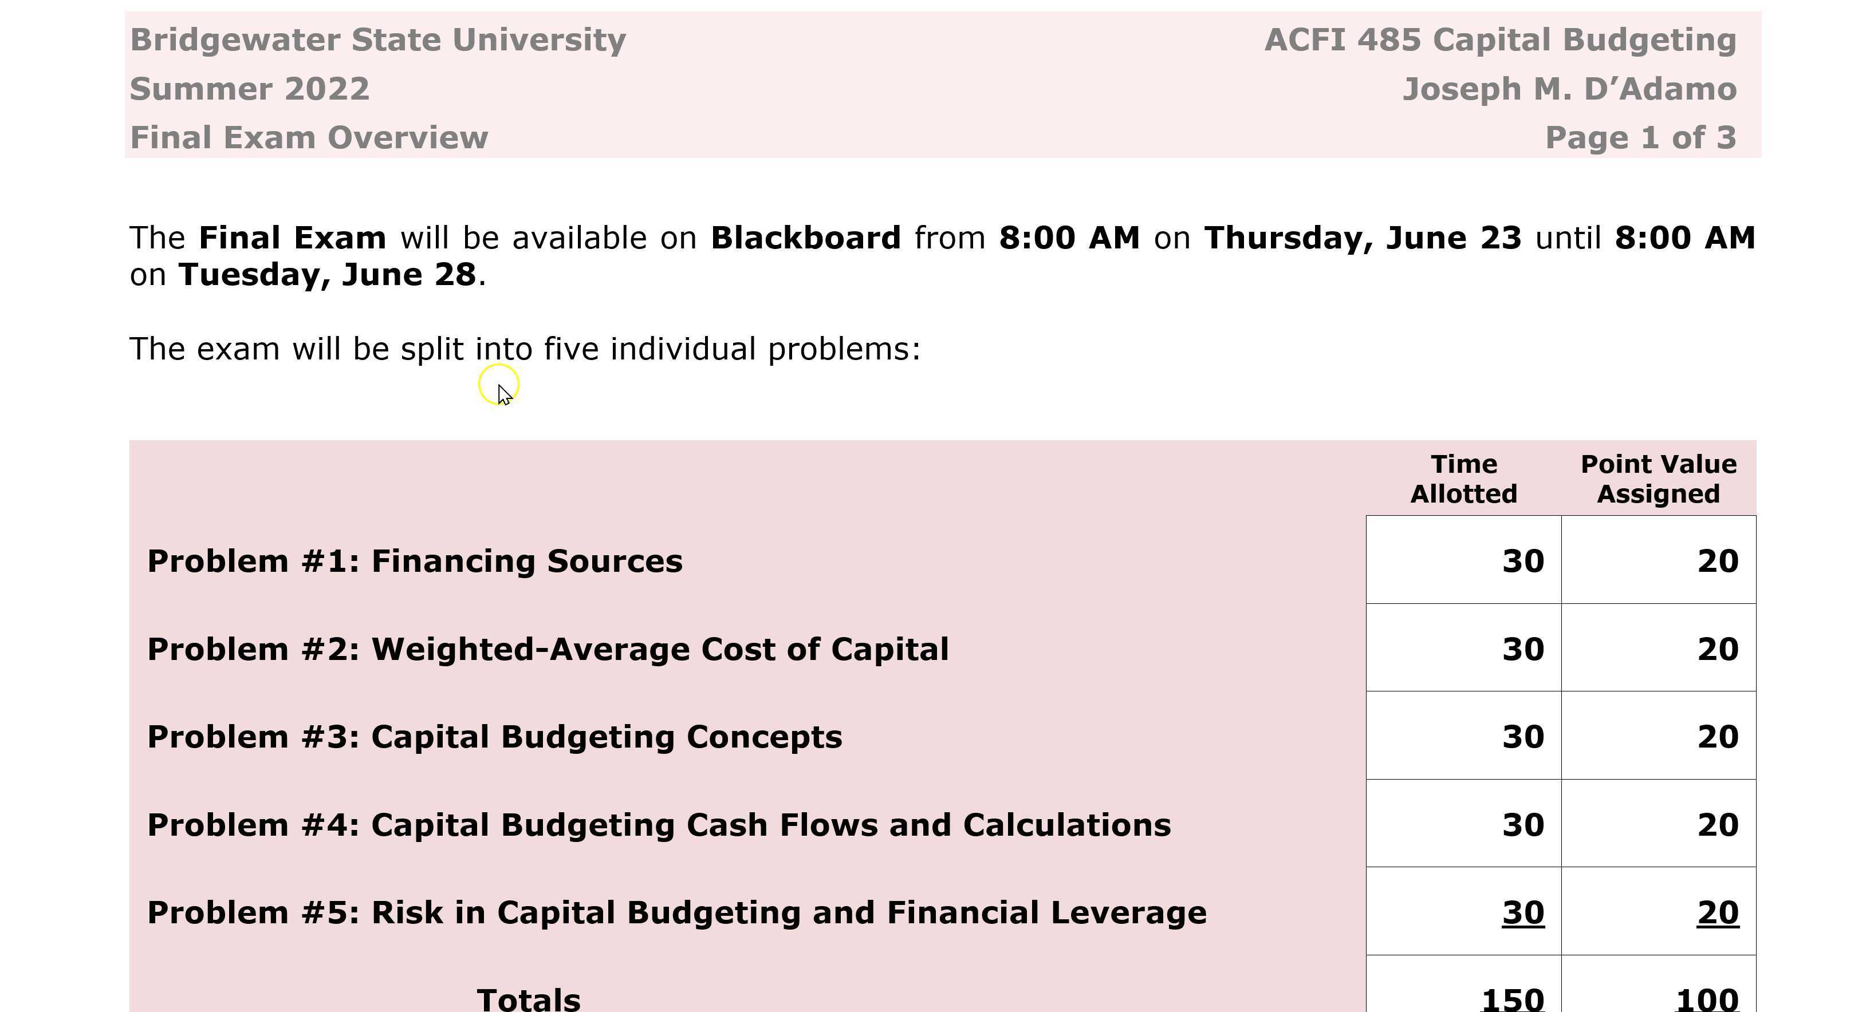Click the Page 1 of 3 label
The image size is (1866, 1012).
point(1641,137)
